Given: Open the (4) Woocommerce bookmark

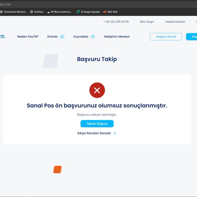Looking at the screenshot, I should [60, 12].
